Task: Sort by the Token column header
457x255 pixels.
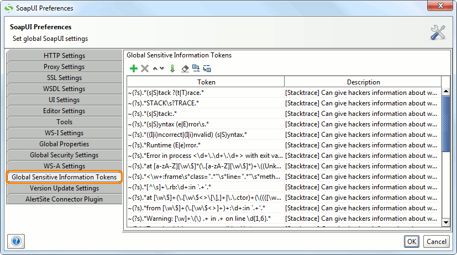Action: [x=206, y=82]
